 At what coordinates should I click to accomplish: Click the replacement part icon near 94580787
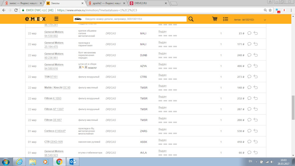pos(83,67)
